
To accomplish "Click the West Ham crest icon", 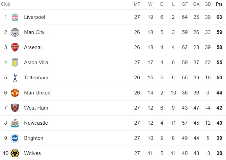I will pos(15,108).
